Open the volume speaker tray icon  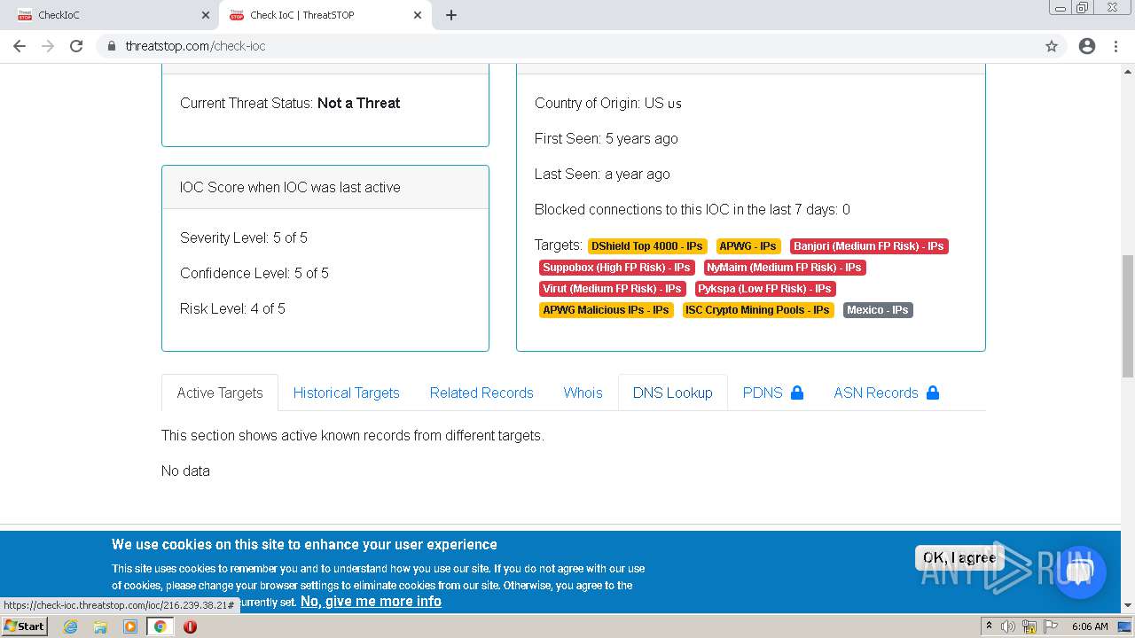coord(1008,626)
